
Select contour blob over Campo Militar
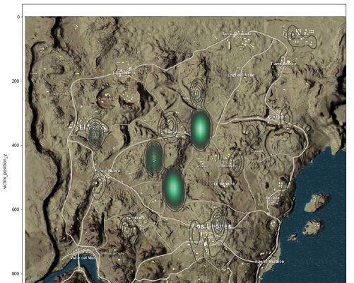coord(302,37)
